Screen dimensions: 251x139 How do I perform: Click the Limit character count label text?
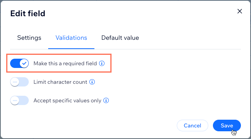click(60, 82)
